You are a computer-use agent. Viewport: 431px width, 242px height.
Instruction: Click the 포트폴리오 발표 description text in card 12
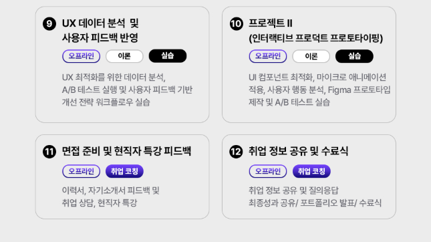click(327, 203)
